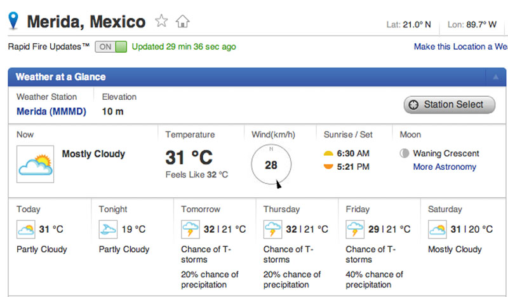Click Today's partly cloudy thumbnail icon
This screenshot has height=297, width=508.
click(x=25, y=229)
